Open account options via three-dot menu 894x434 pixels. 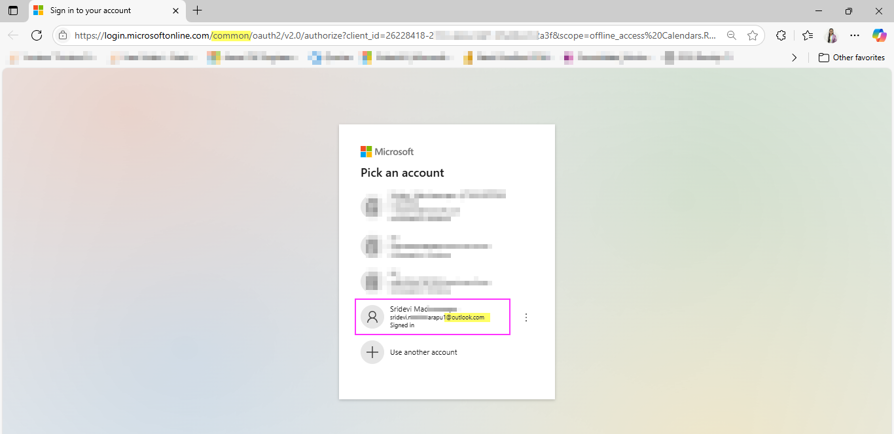(526, 317)
